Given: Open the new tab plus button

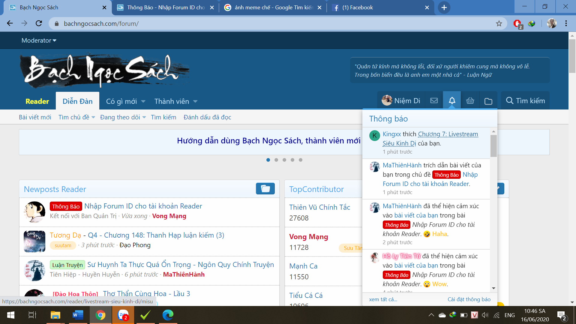Looking at the screenshot, I should [444, 7].
